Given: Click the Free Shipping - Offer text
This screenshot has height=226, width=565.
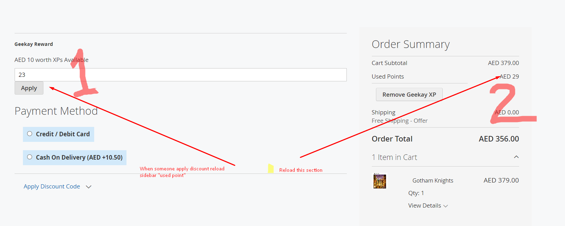Looking at the screenshot, I should pos(400,121).
